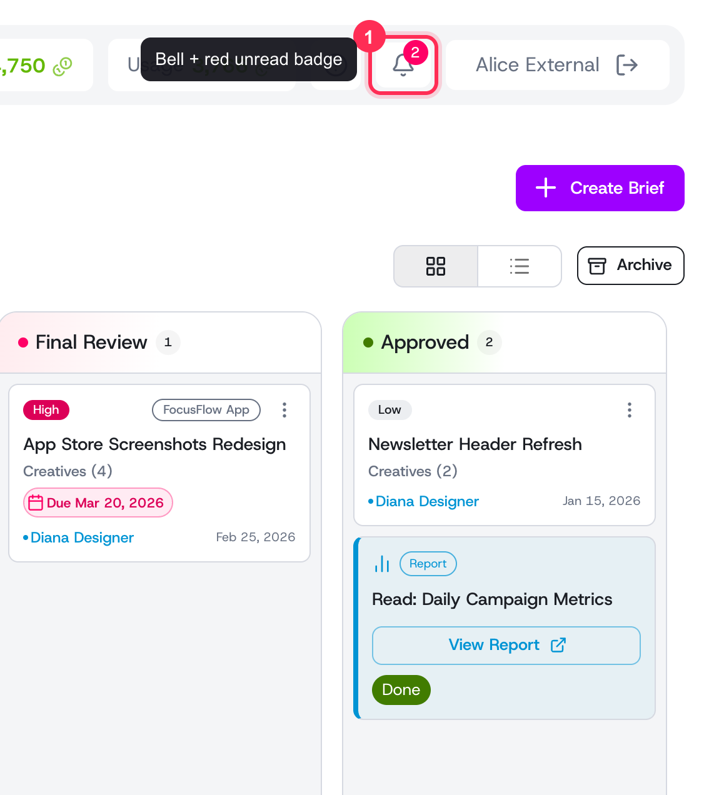Click the Report tag on metrics card
The width and height of the screenshot is (709, 795).
[x=428, y=564]
